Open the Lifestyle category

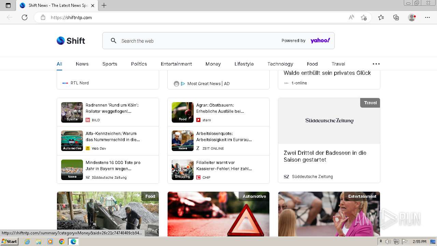(x=244, y=64)
